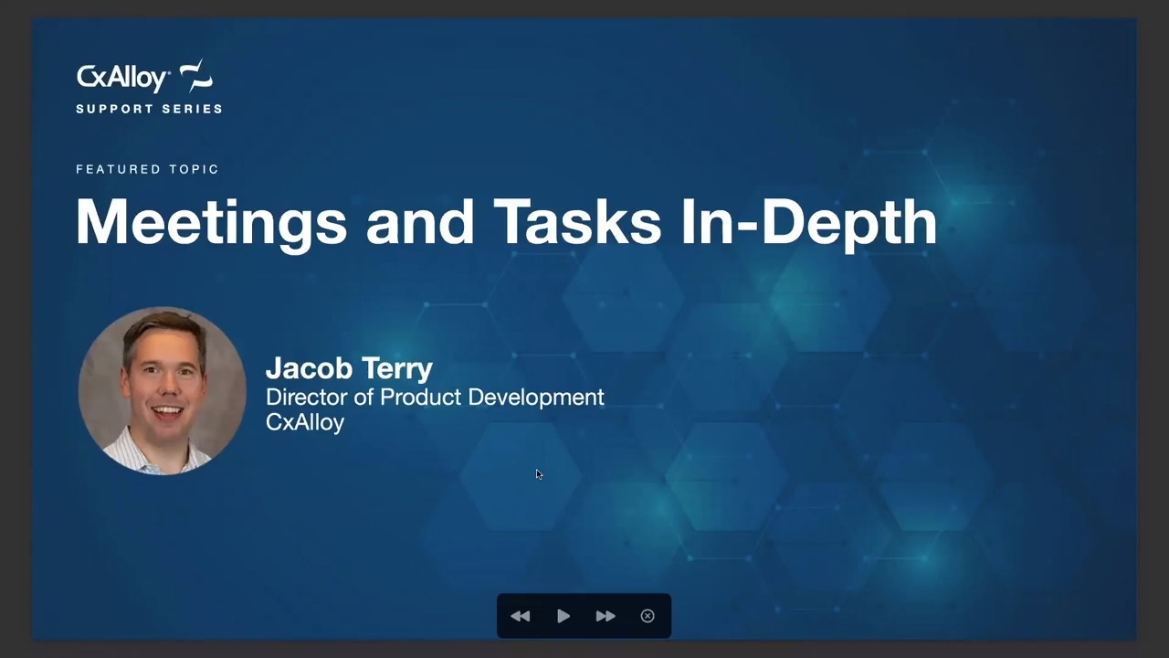Screen dimensions: 1169x658
Task: Start playback with the play button
Action: 563,616
